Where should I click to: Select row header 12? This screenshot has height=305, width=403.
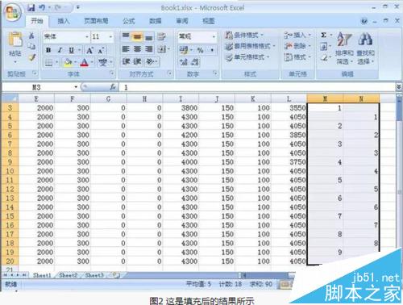pyautogui.click(x=10, y=189)
